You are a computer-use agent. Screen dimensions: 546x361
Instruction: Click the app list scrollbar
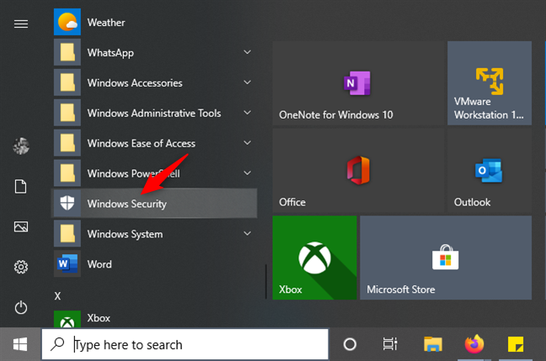tap(266, 281)
